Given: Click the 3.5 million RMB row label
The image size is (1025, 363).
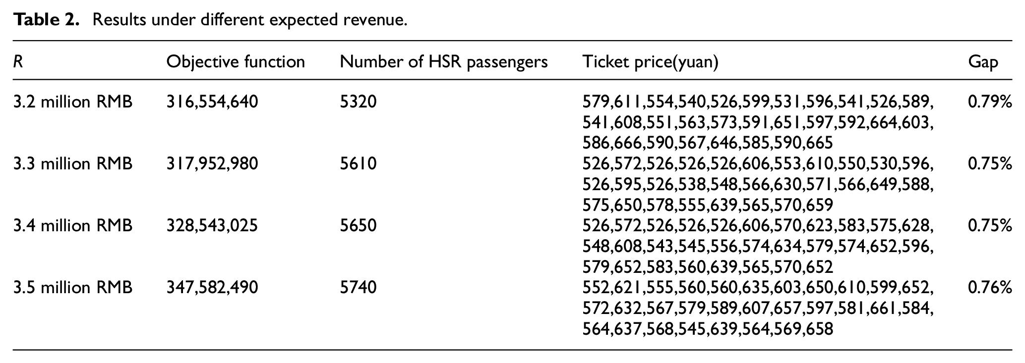Looking at the screenshot, I should coord(73,288).
